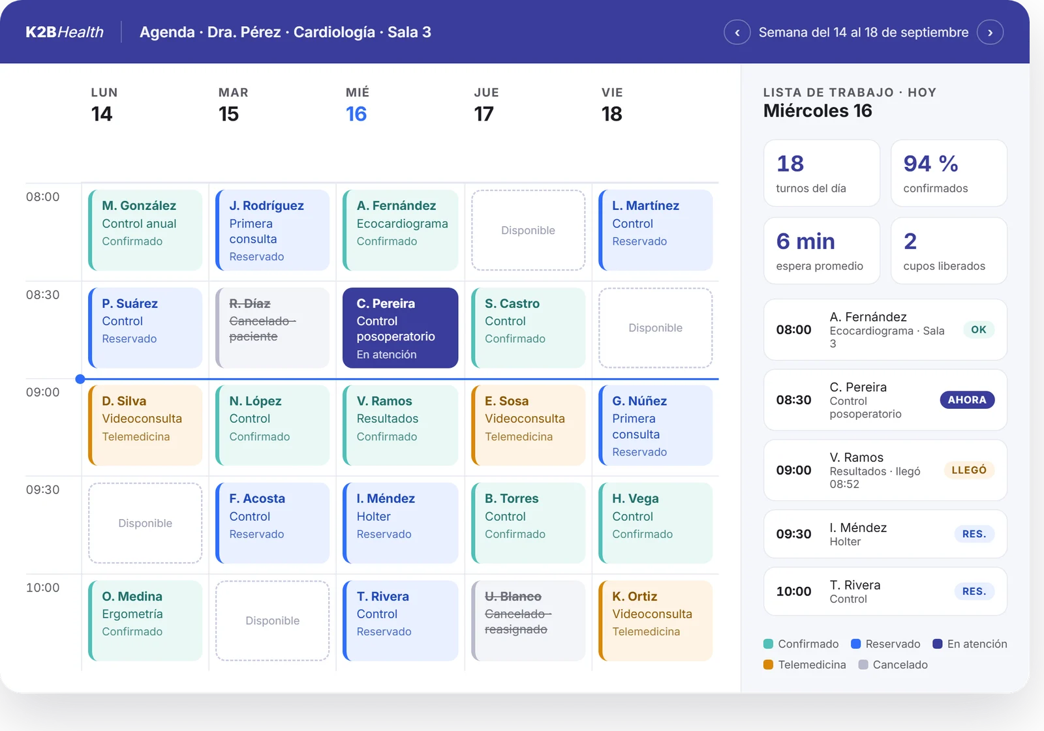The image size is (1044, 731).
Task: Book the available Thursday 08:00 slot
Action: coord(528,230)
